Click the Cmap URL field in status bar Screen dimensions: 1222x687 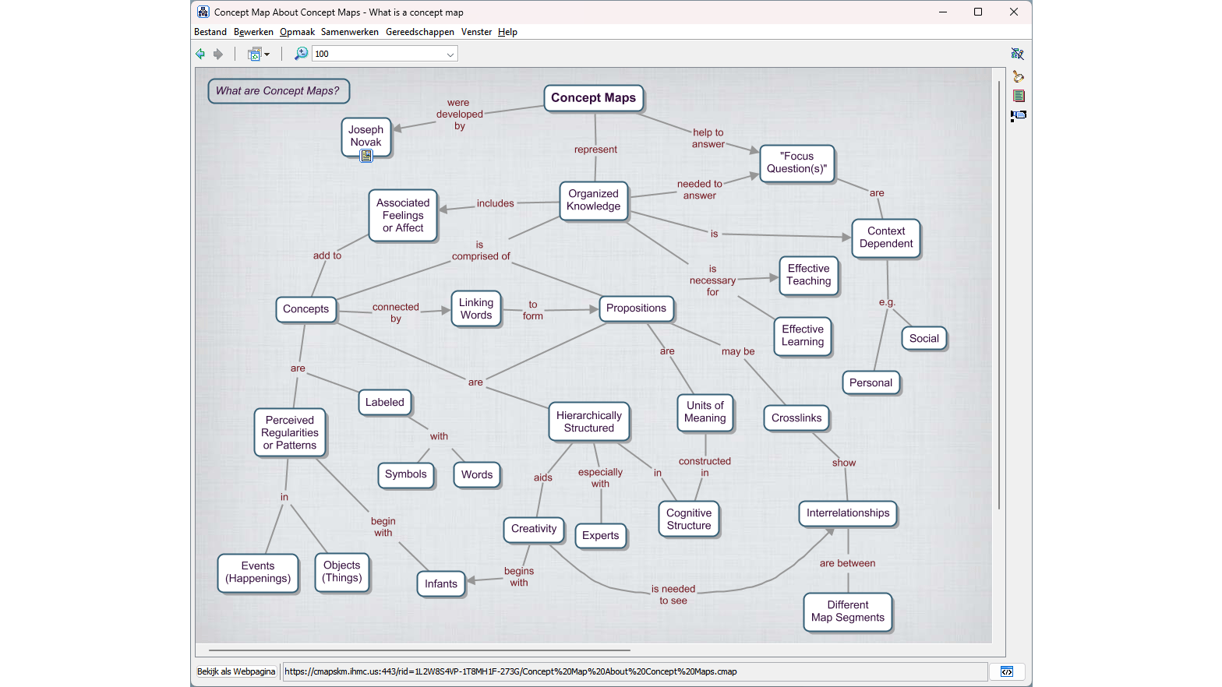(634, 671)
